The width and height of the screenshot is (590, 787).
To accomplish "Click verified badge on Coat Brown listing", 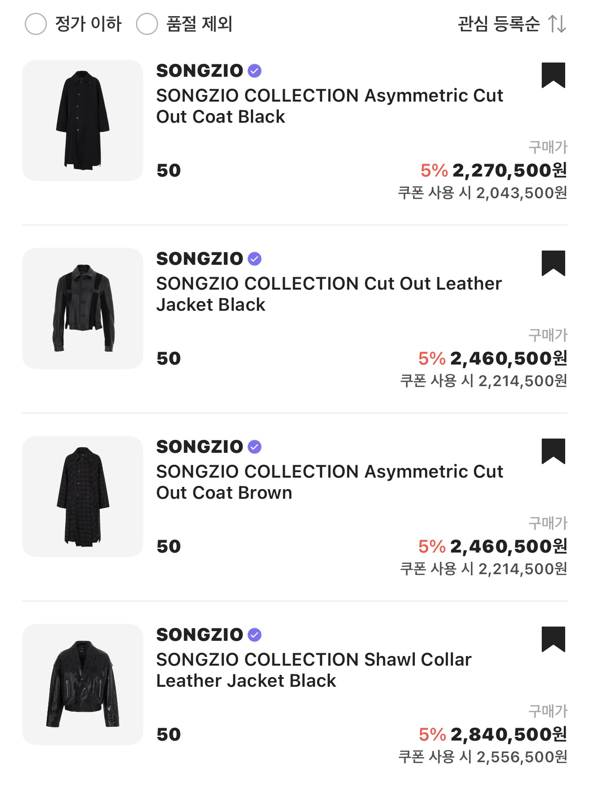I will tap(255, 447).
